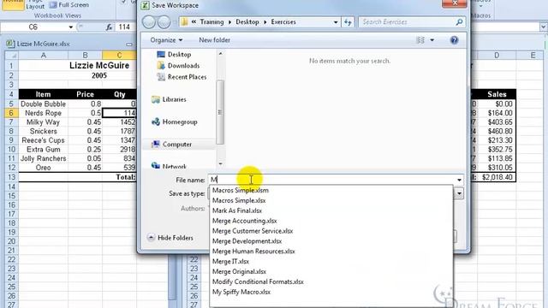The width and height of the screenshot is (548, 308).
Task: Click Hide Folders button
Action: (x=170, y=238)
